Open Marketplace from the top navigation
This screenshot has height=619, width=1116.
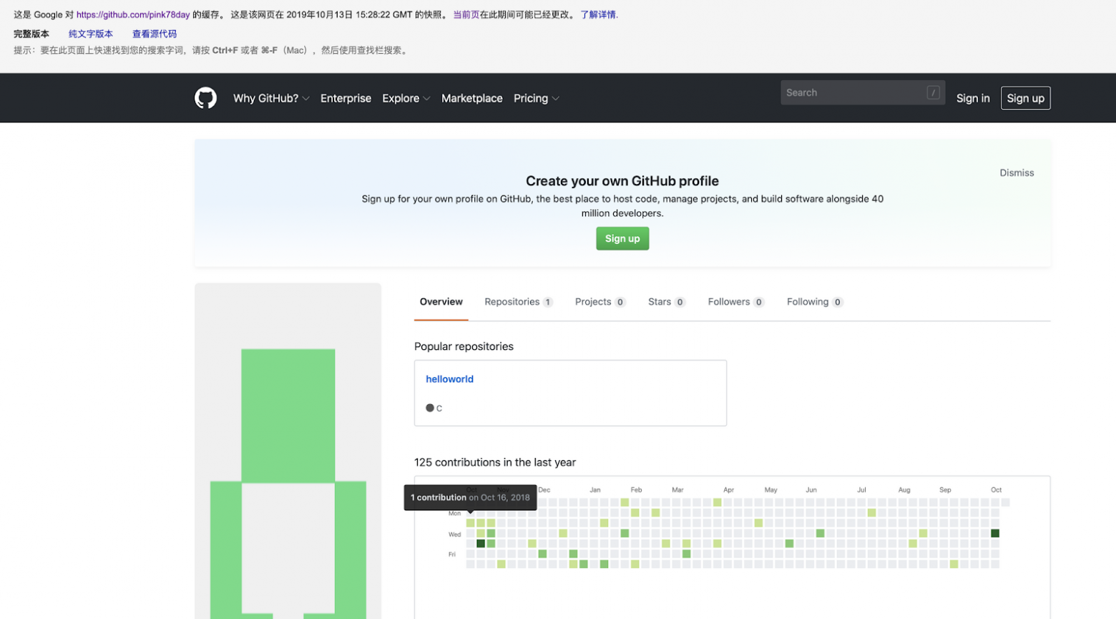pyautogui.click(x=472, y=98)
